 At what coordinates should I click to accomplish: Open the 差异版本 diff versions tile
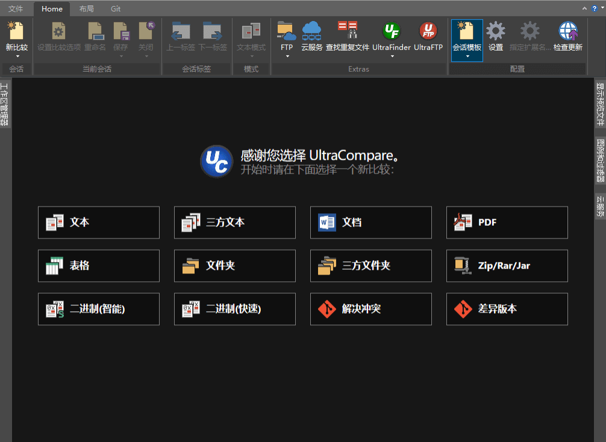507,309
